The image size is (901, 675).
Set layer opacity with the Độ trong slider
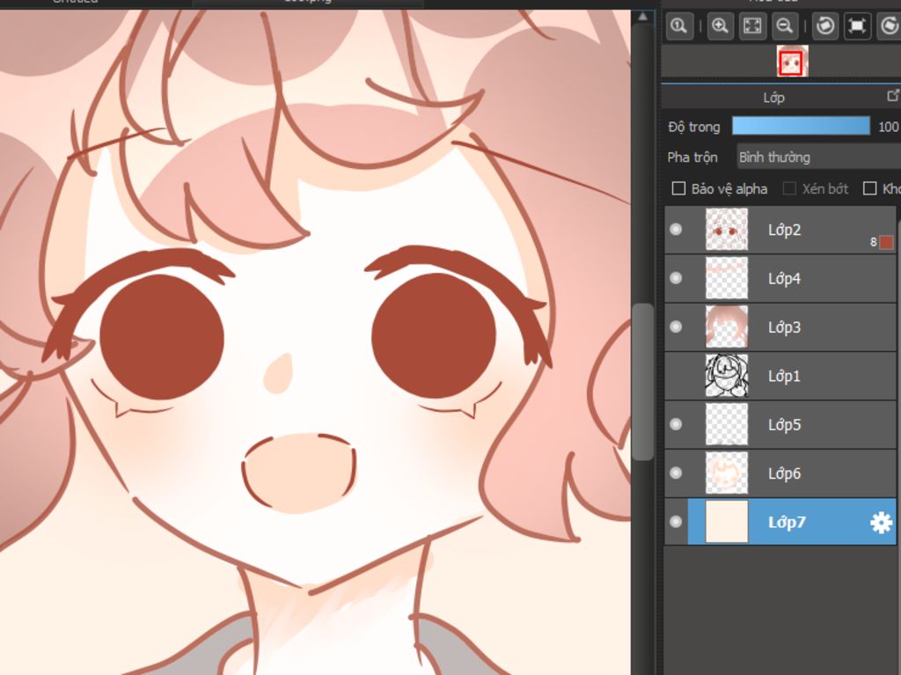tap(801, 126)
